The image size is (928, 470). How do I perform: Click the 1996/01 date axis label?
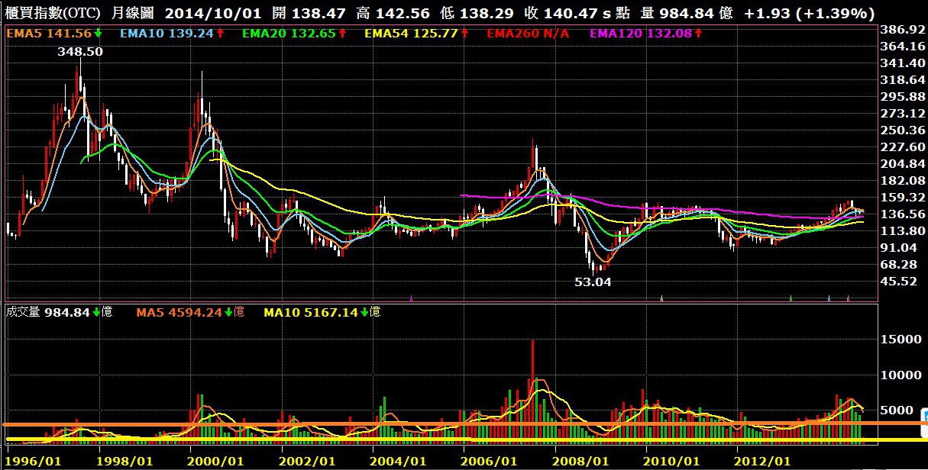click(x=31, y=462)
